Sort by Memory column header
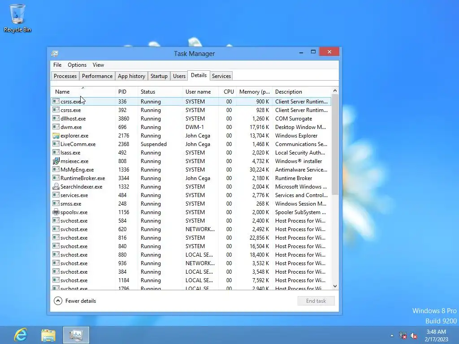This screenshot has width=459, height=344. coord(254,91)
